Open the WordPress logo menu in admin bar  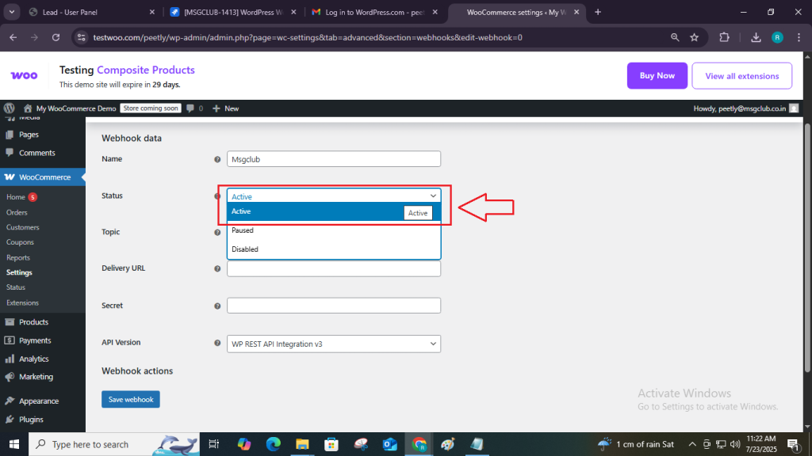(x=10, y=108)
